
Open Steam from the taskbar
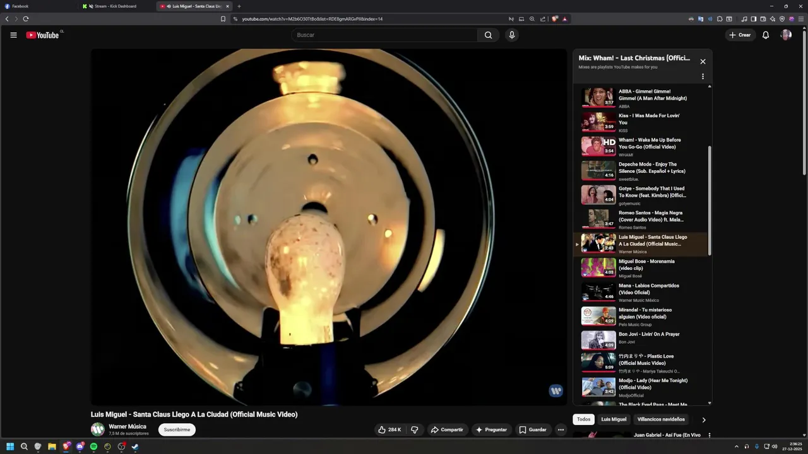(135, 446)
